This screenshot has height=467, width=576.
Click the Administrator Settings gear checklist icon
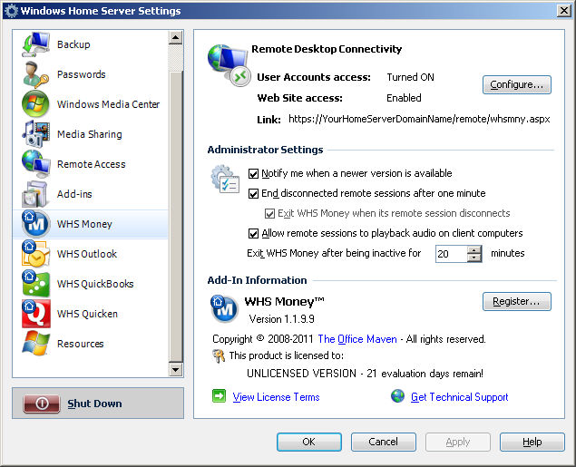[x=225, y=180]
